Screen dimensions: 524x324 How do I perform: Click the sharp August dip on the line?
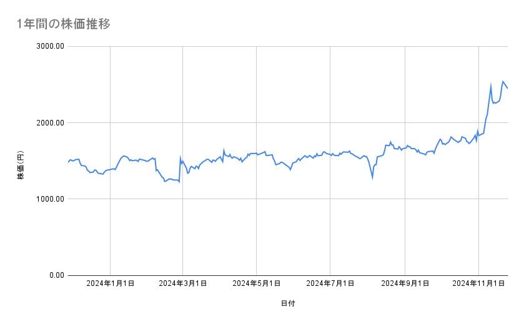(373, 178)
